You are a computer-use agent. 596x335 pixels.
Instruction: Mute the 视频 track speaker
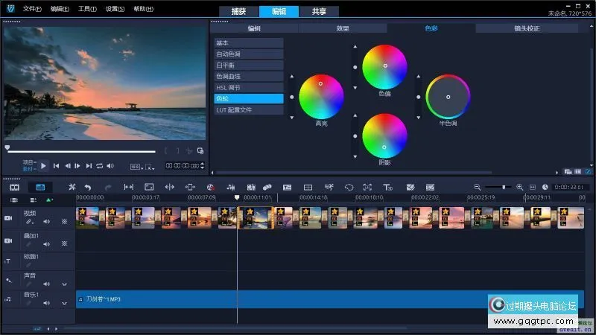46,221
